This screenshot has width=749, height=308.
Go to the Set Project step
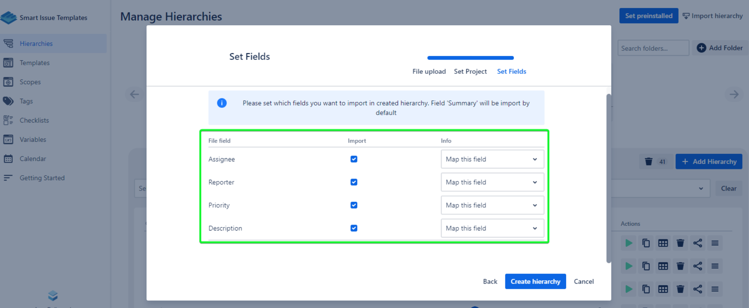click(x=470, y=72)
